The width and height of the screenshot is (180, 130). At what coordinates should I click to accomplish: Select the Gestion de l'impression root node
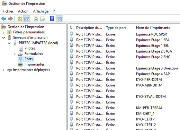point(26,27)
